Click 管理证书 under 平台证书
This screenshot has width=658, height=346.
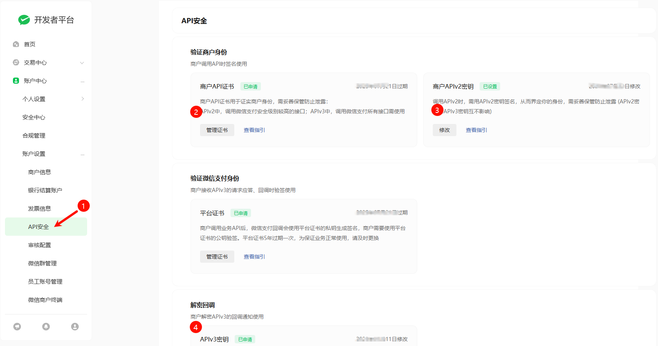pos(217,257)
